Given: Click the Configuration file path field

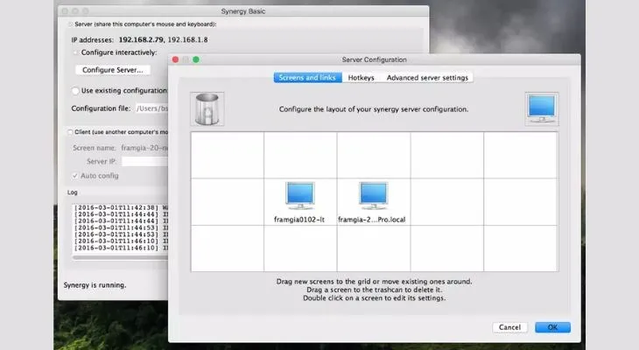Looking at the screenshot, I should point(151,108).
